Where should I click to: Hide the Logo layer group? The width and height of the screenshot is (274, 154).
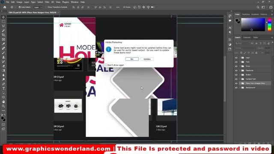(236, 58)
